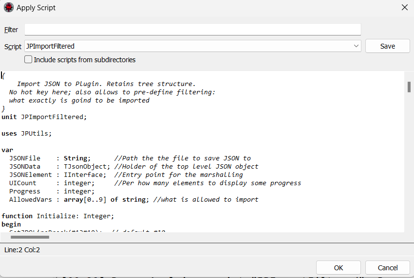Cancel the Apply Script dialog
The width and height of the screenshot is (414, 278).
387,268
